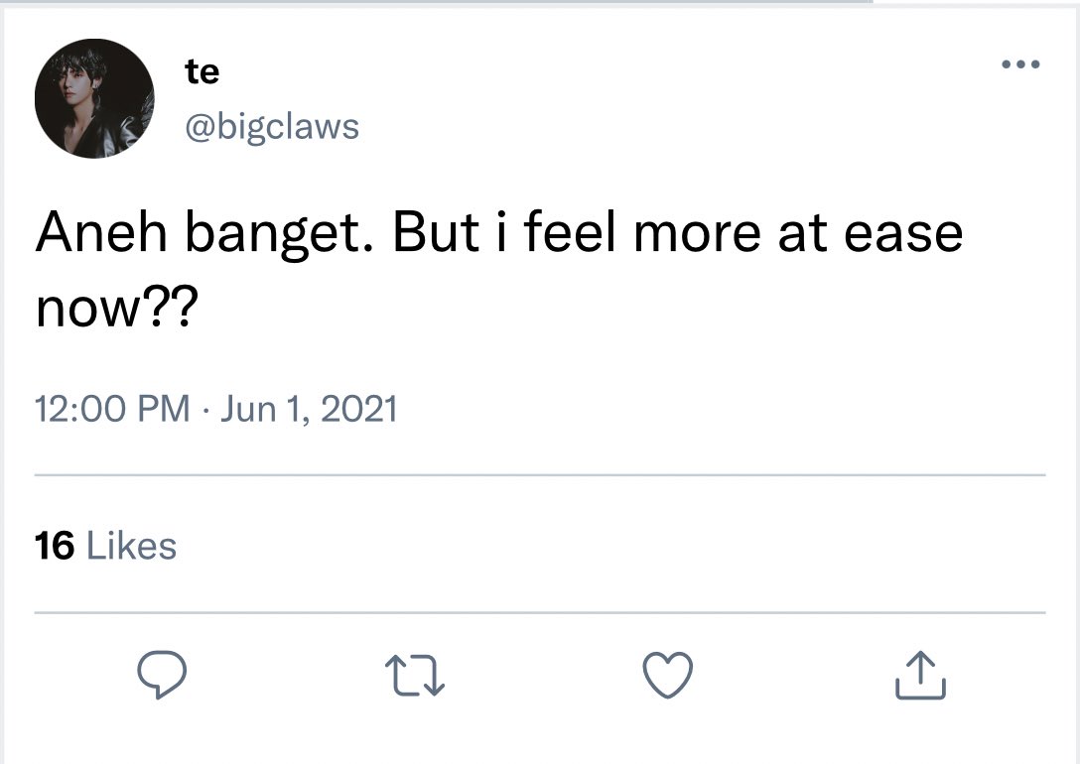The image size is (1080, 764).
Task: Click the divider line above 16 Likes
Action: [540, 475]
